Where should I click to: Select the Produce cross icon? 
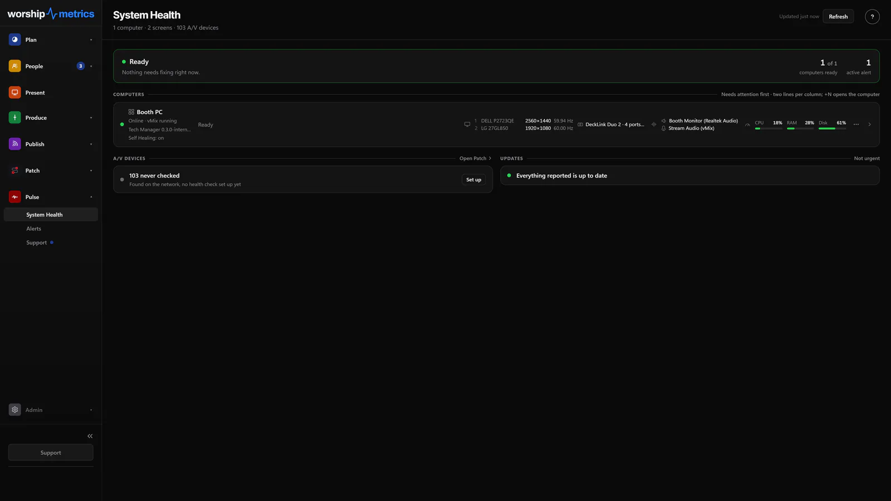pos(15,117)
